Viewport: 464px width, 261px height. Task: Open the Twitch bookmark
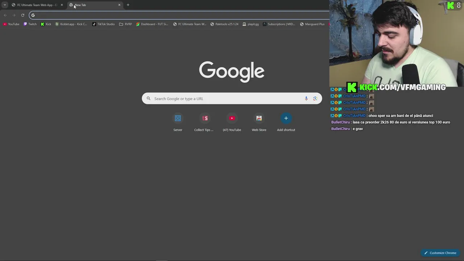[30, 24]
